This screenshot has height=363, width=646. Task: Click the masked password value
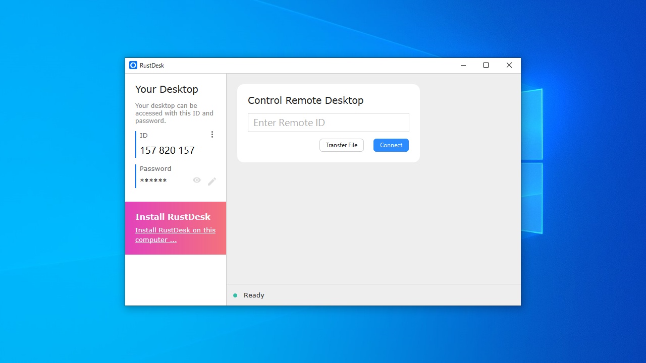(x=153, y=181)
